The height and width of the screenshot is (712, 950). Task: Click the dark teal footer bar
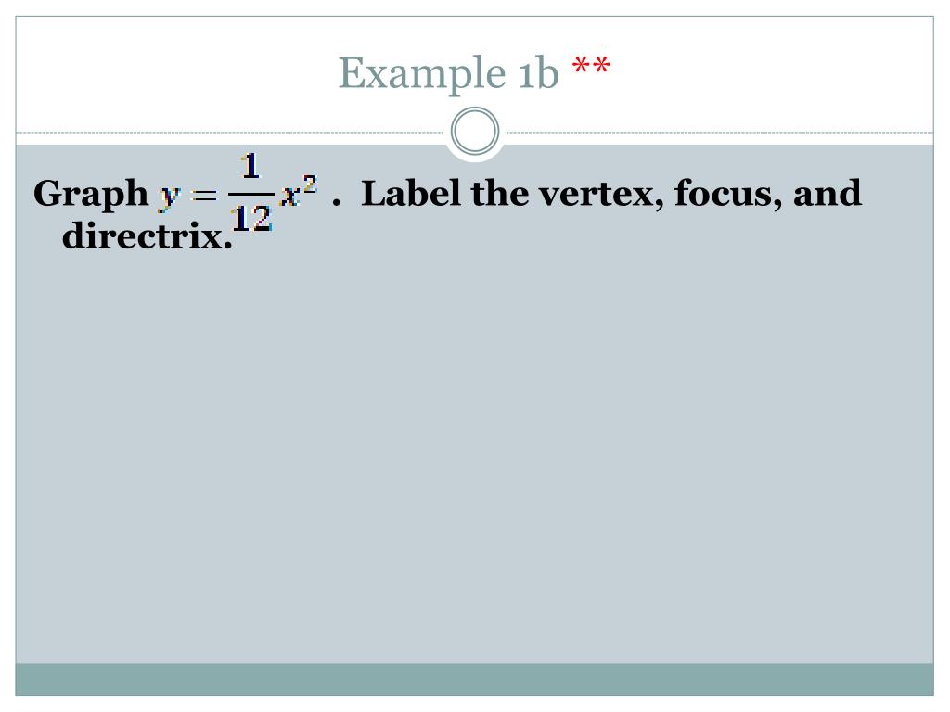(x=474, y=680)
